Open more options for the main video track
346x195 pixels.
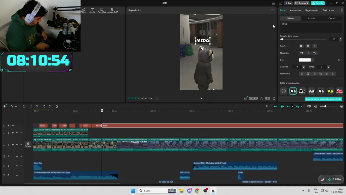(x=21, y=145)
